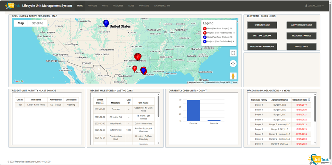Switch map to Map view
The height and width of the screenshot is (165, 332).
tap(21, 23)
